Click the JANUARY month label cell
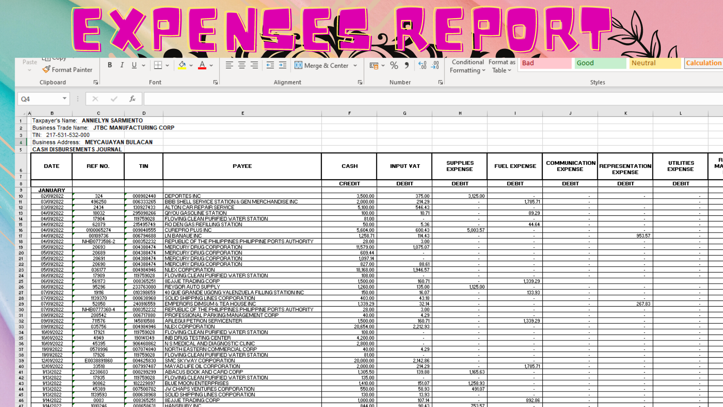 click(x=52, y=190)
